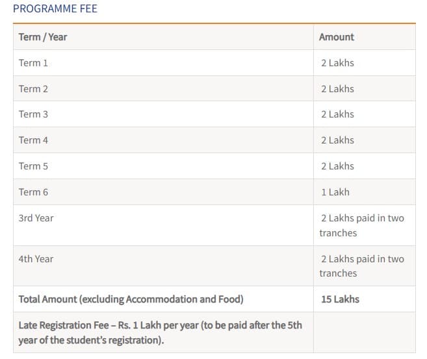This screenshot has width=427, height=359.
Task: Click the Term 5 row label
Action: click(33, 166)
